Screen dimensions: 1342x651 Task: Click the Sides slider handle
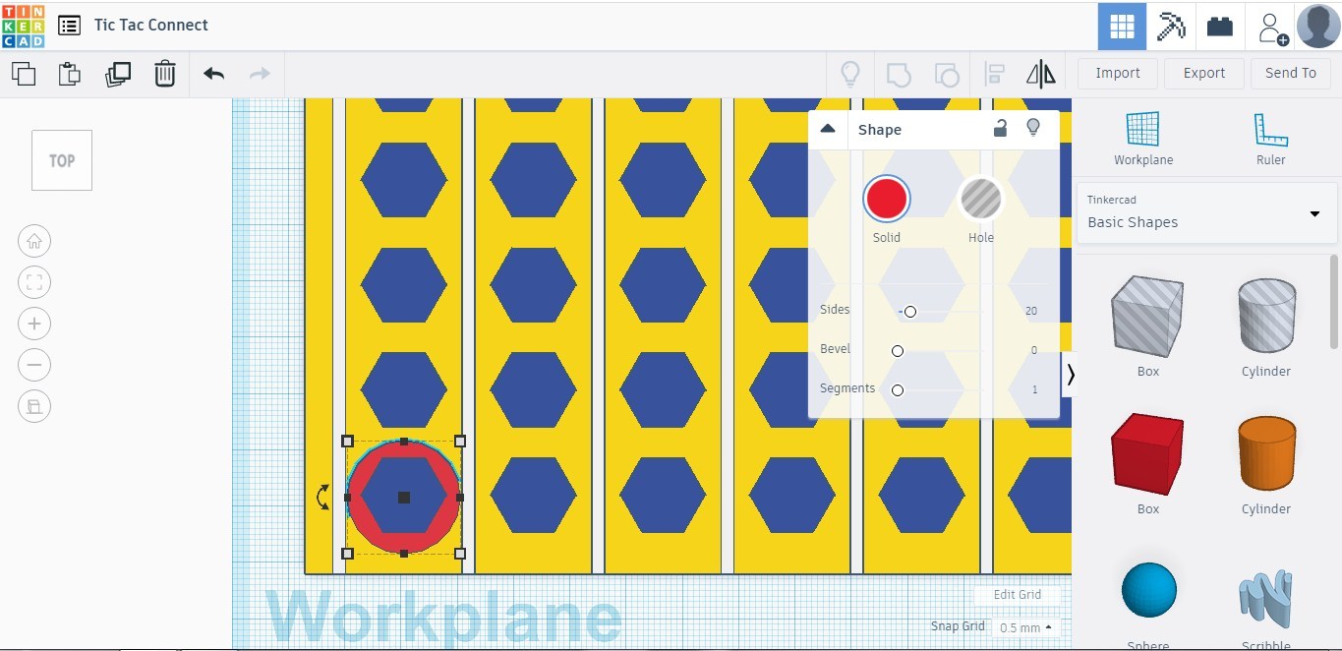tap(909, 311)
